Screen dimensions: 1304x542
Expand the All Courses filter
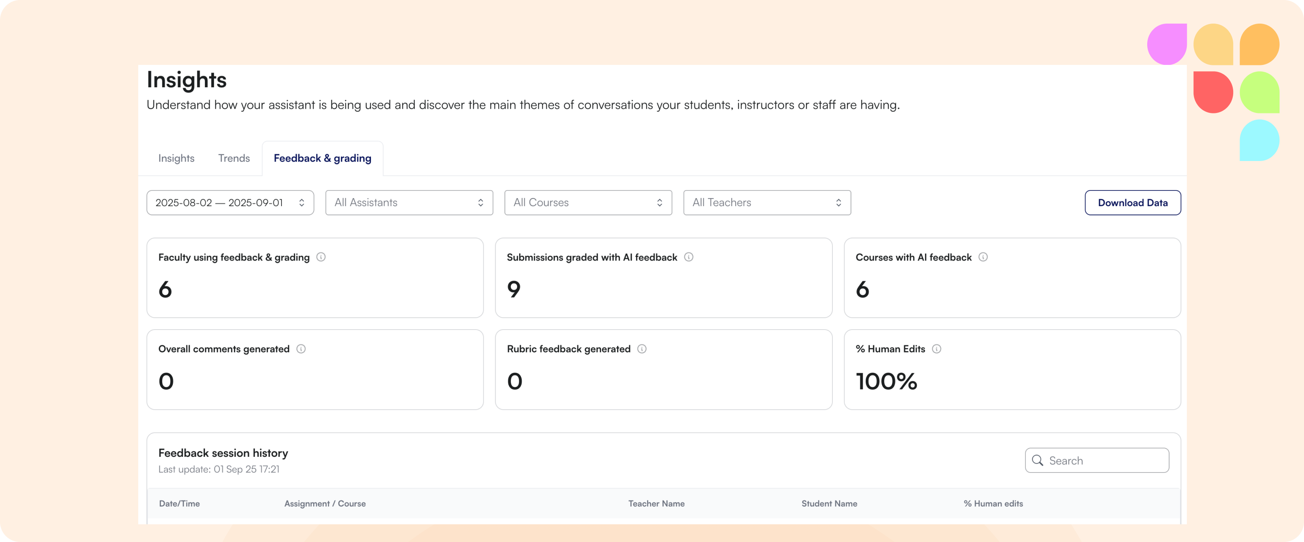pyautogui.click(x=588, y=203)
